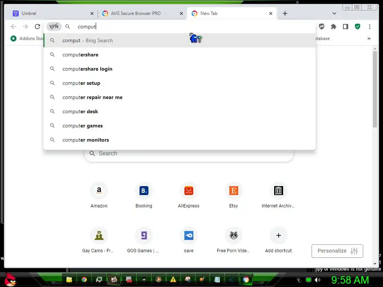Open the Internet Archive shortcut
The height and width of the screenshot is (287, 383).
(278, 195)
